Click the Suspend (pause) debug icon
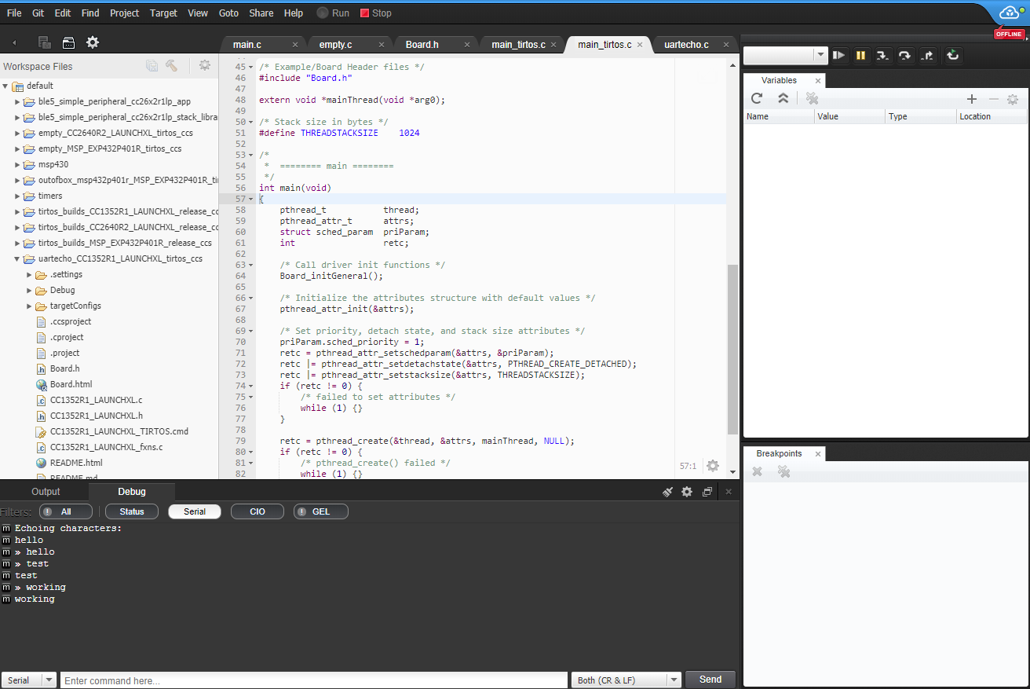Screen dimensions: 1030x689 click(x=860, y=55)
